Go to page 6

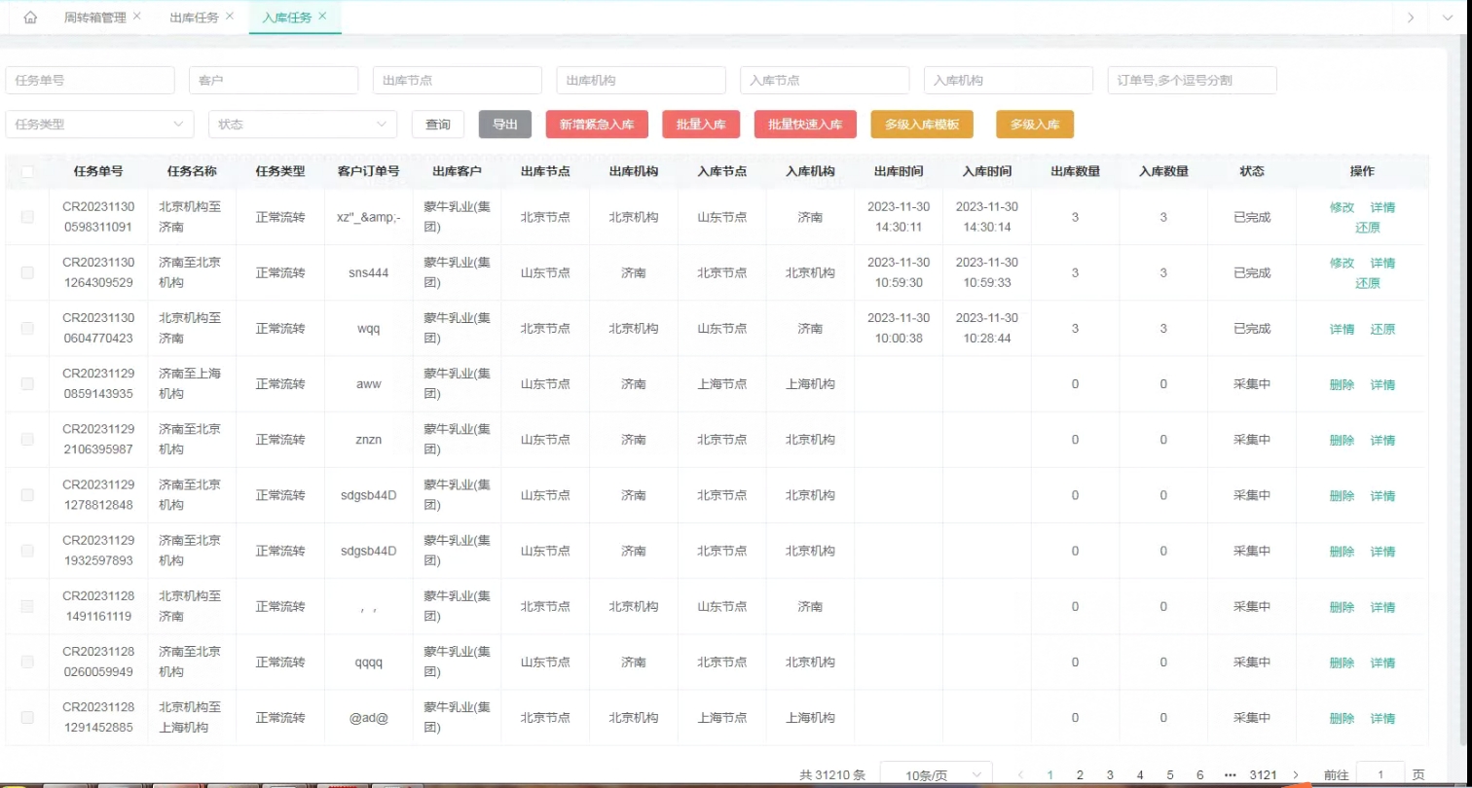pyautogui.click(x=1199, y=774)
